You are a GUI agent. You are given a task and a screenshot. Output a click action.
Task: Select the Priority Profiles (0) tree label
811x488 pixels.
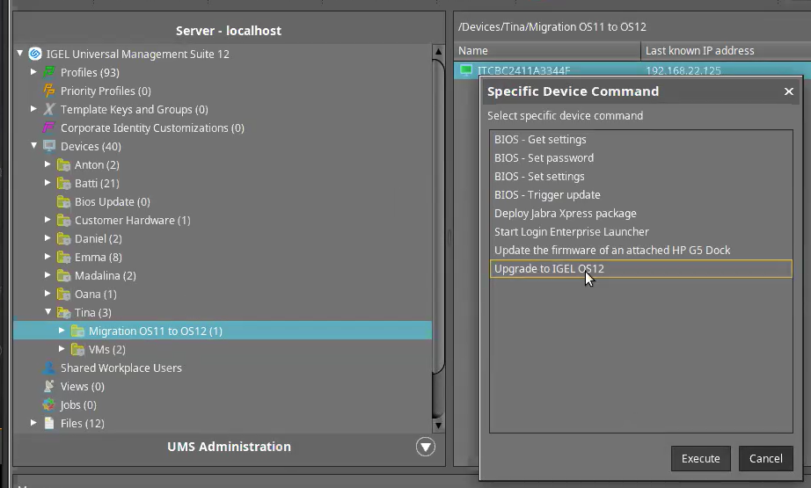[106, 91]
